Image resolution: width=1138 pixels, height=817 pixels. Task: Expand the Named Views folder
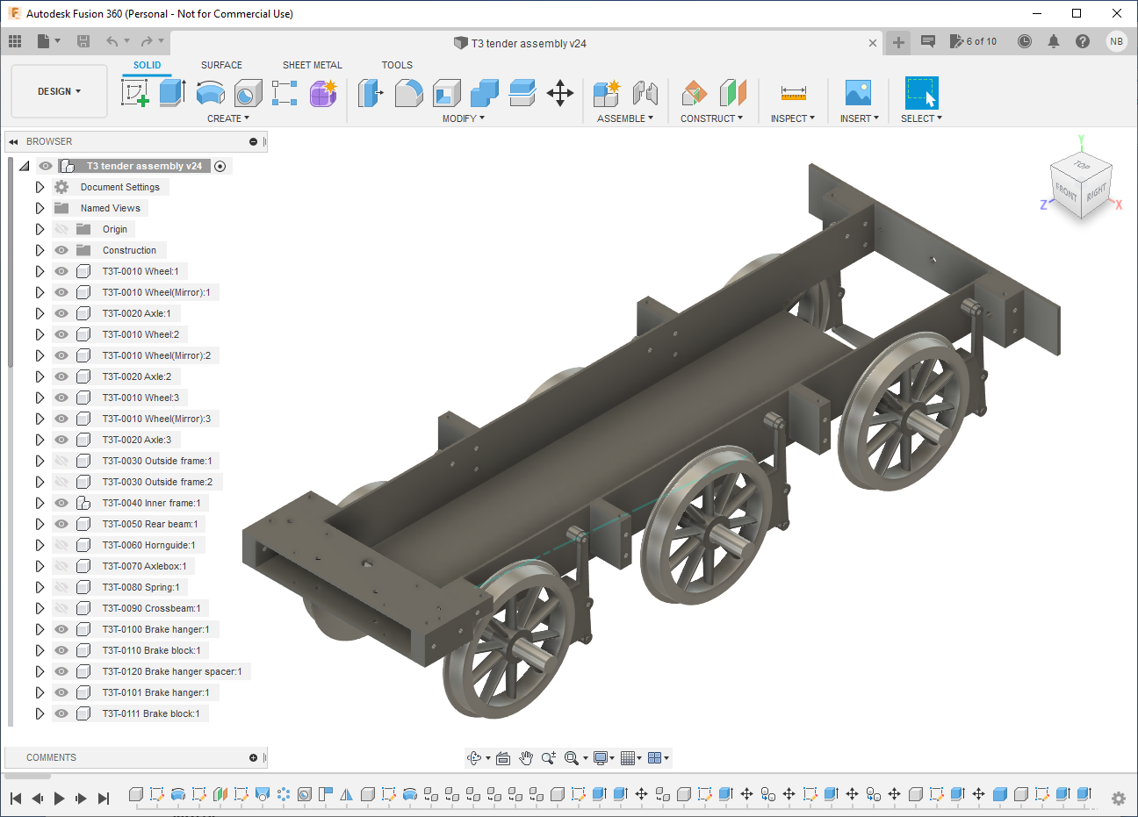40,208
